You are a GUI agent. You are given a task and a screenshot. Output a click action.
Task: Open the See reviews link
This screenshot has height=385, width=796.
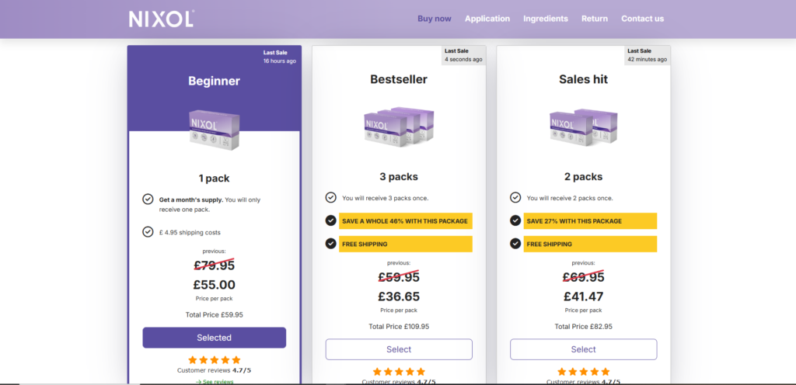pyautogui.click(x=215, y=381)
